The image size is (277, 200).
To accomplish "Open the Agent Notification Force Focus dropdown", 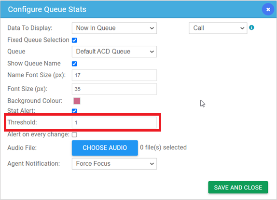I will (114, 164).
